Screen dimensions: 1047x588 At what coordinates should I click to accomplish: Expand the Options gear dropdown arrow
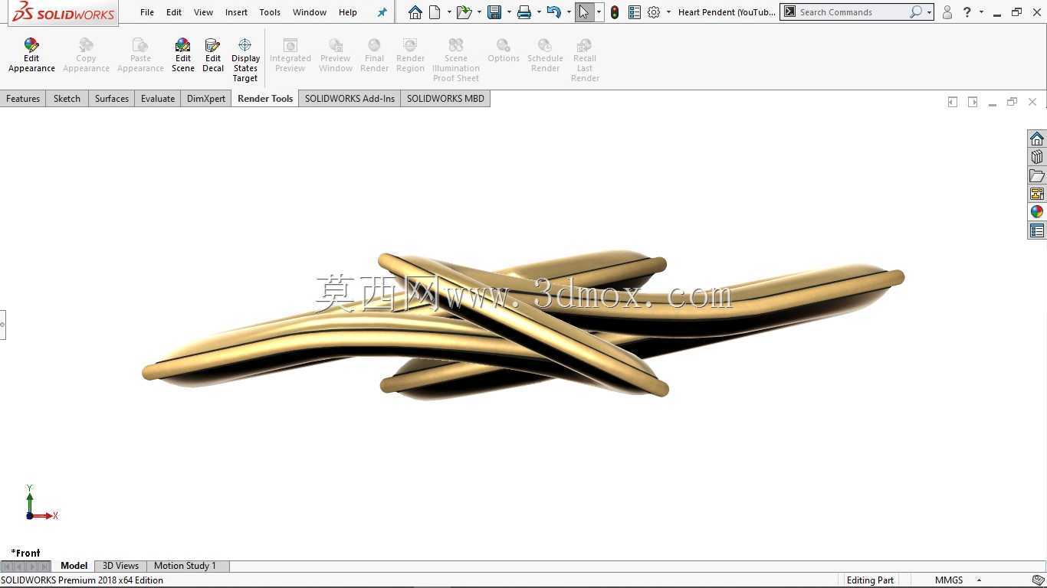point(668,12)
